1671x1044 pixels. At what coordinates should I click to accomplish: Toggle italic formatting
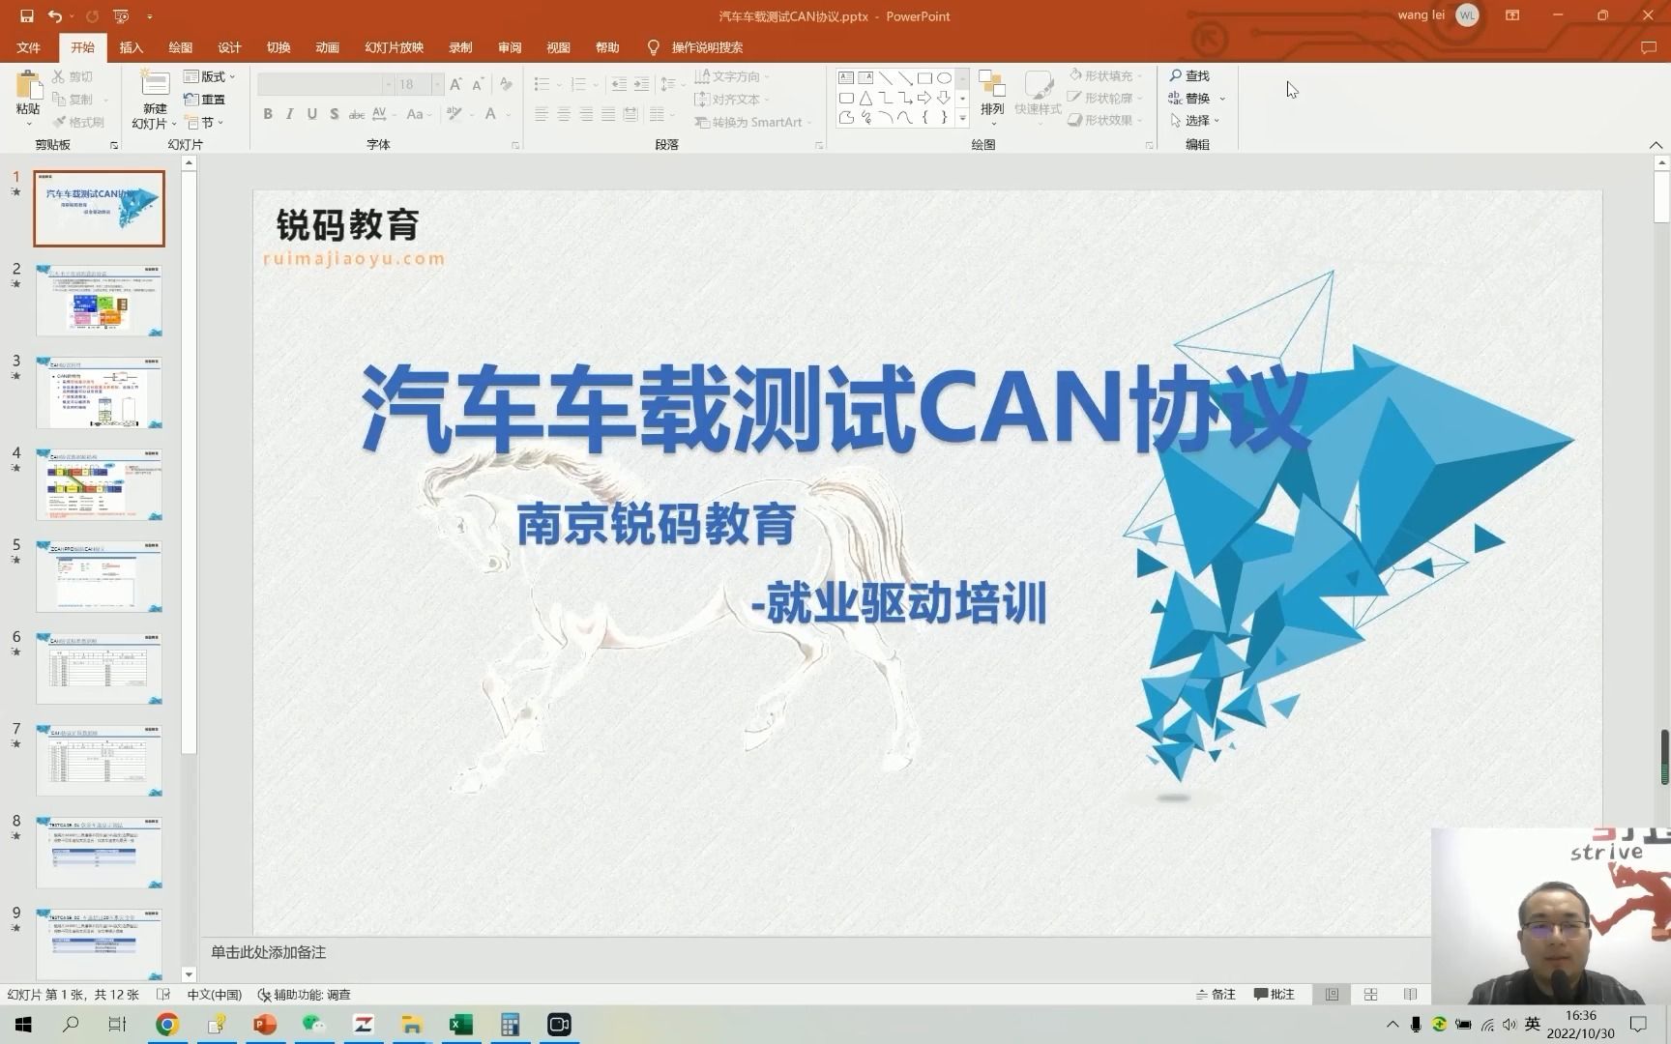pyautogui.click(x=289, y=114)
